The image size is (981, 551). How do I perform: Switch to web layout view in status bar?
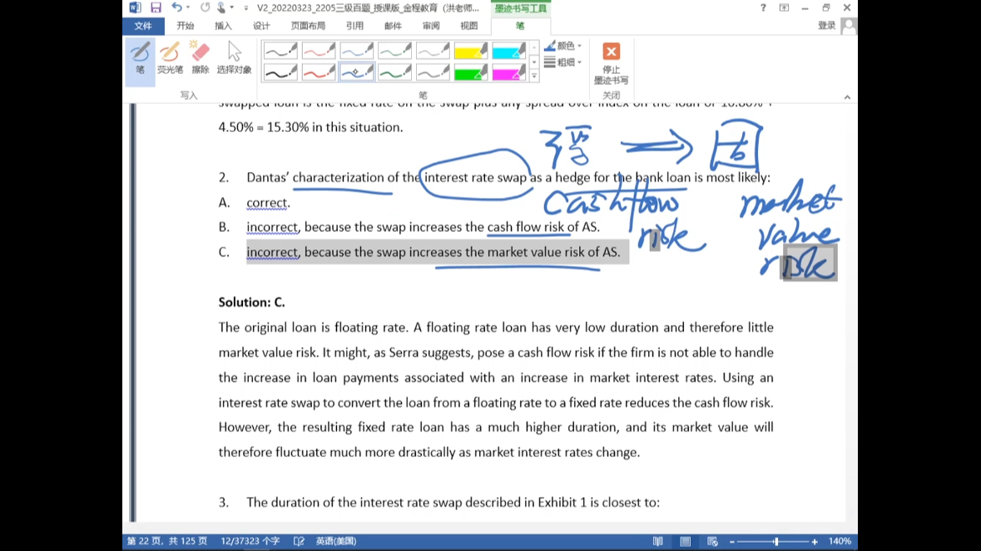tap(712, 541)
